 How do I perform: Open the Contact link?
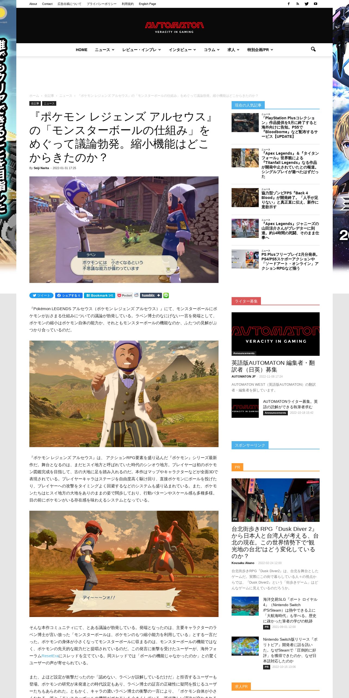(x=47, y=4)
